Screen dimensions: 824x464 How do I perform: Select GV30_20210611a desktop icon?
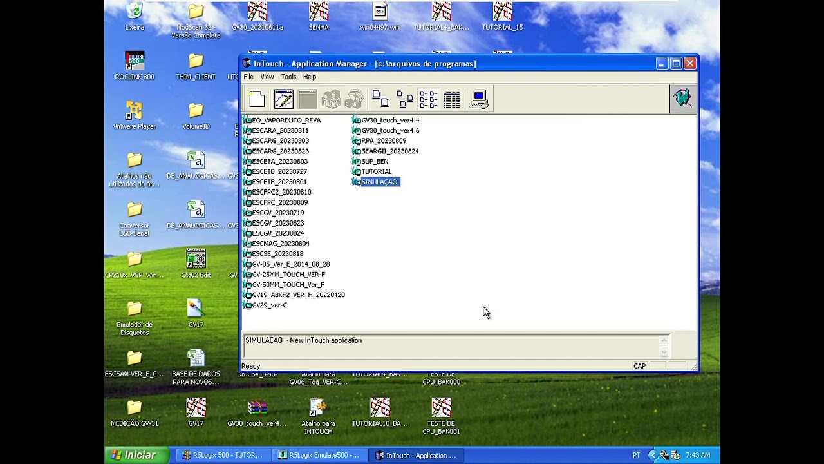pos(257,16)
